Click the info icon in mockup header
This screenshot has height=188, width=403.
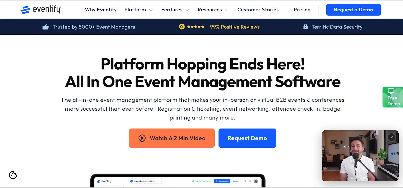(250, 181)
